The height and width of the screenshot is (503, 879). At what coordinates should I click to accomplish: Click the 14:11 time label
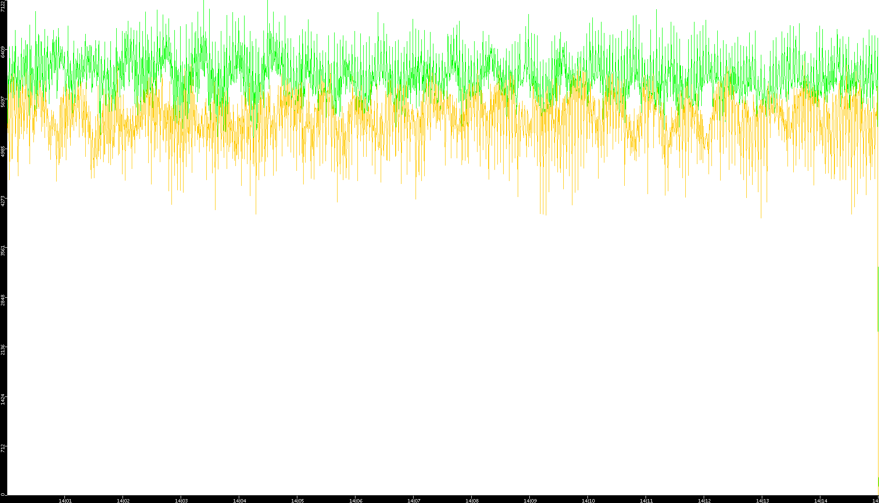click(x=646, y=501)
